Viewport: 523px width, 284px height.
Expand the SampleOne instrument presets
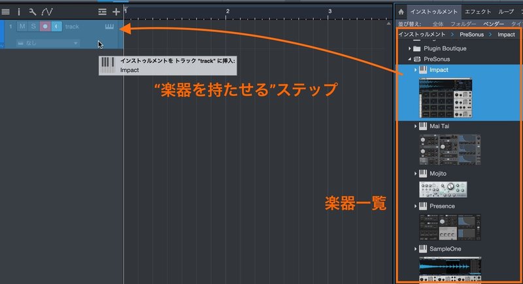coord(415,249)
